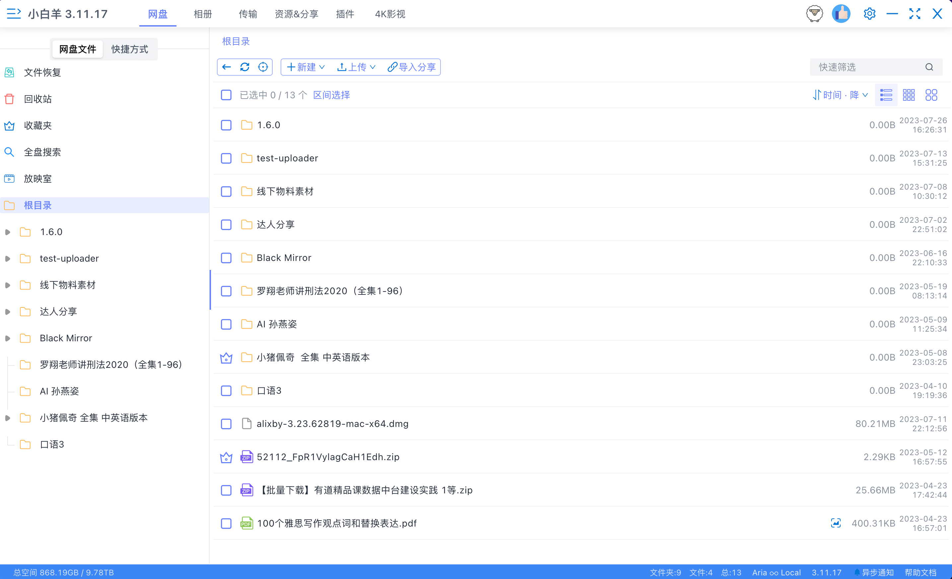
Task: Click the file icon of alixby dmg
Action: tap(246, 424)
